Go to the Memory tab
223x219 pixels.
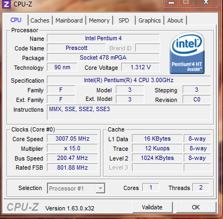coord(99,20)
